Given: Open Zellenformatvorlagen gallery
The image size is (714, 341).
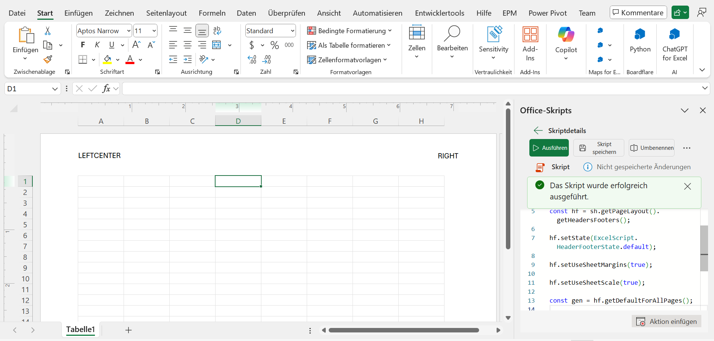Looking at the screenshot, I should tap(347, 60).
